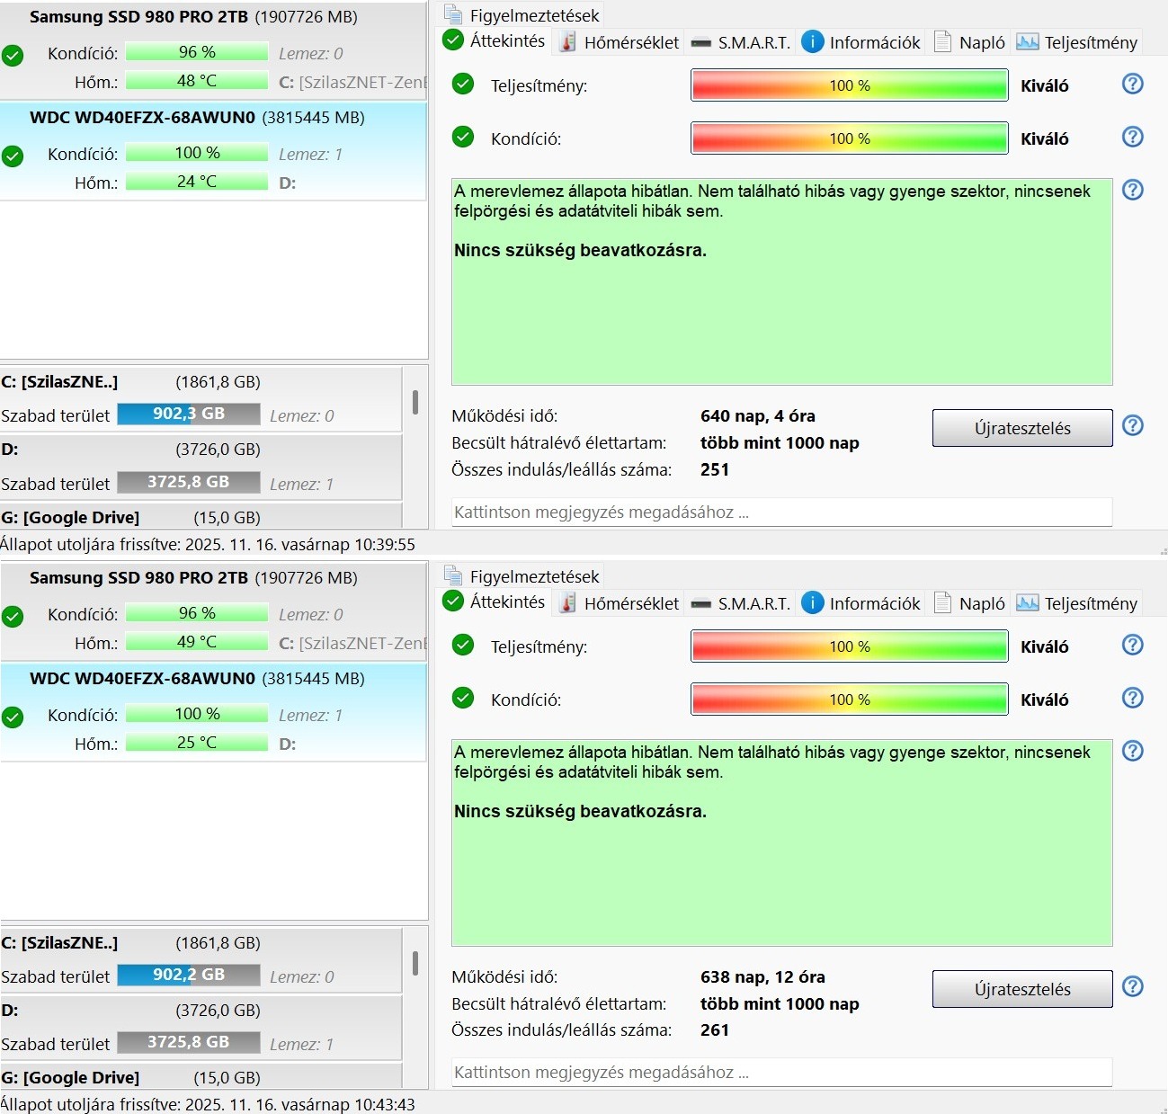Screen dimensions: 1168x1114
Task: Click Újratesztelés button next to 251 start/stop count
Action: pyautogui.click(x=1022, y=428)
